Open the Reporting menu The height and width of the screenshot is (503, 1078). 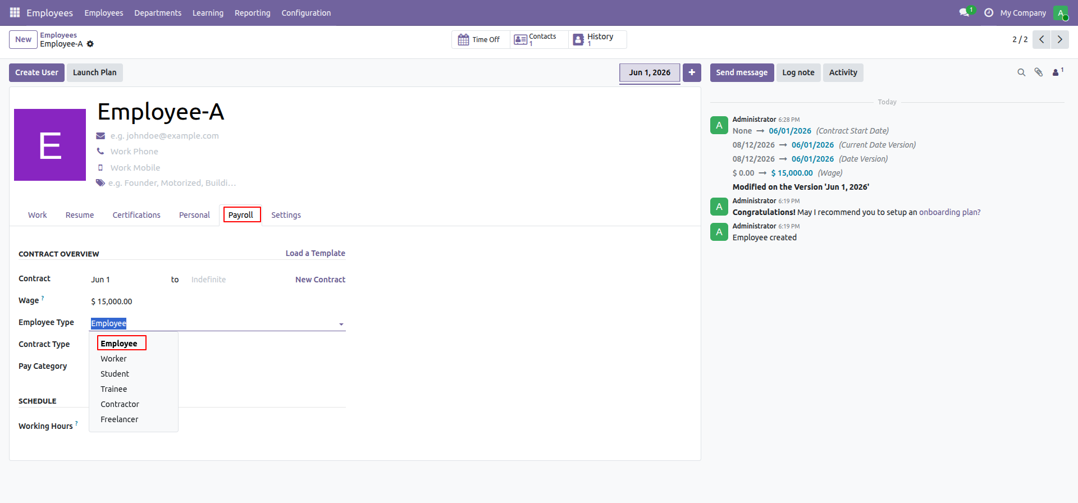pyautogui.click(x=253, y=13)
